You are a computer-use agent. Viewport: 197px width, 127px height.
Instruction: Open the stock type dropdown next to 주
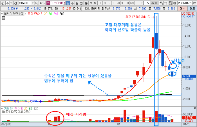pyautogui.click(x=11, y=3)
